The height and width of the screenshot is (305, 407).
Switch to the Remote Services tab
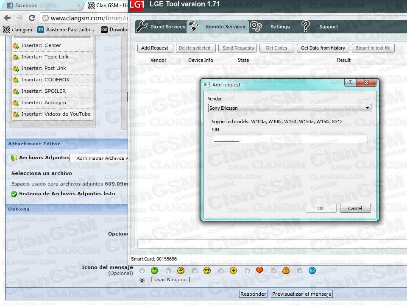[218, 26]
